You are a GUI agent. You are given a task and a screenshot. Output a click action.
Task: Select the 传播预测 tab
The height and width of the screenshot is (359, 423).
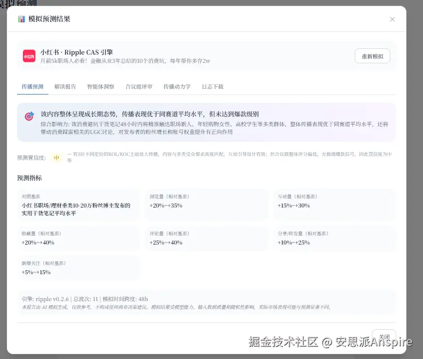point(32,87)
